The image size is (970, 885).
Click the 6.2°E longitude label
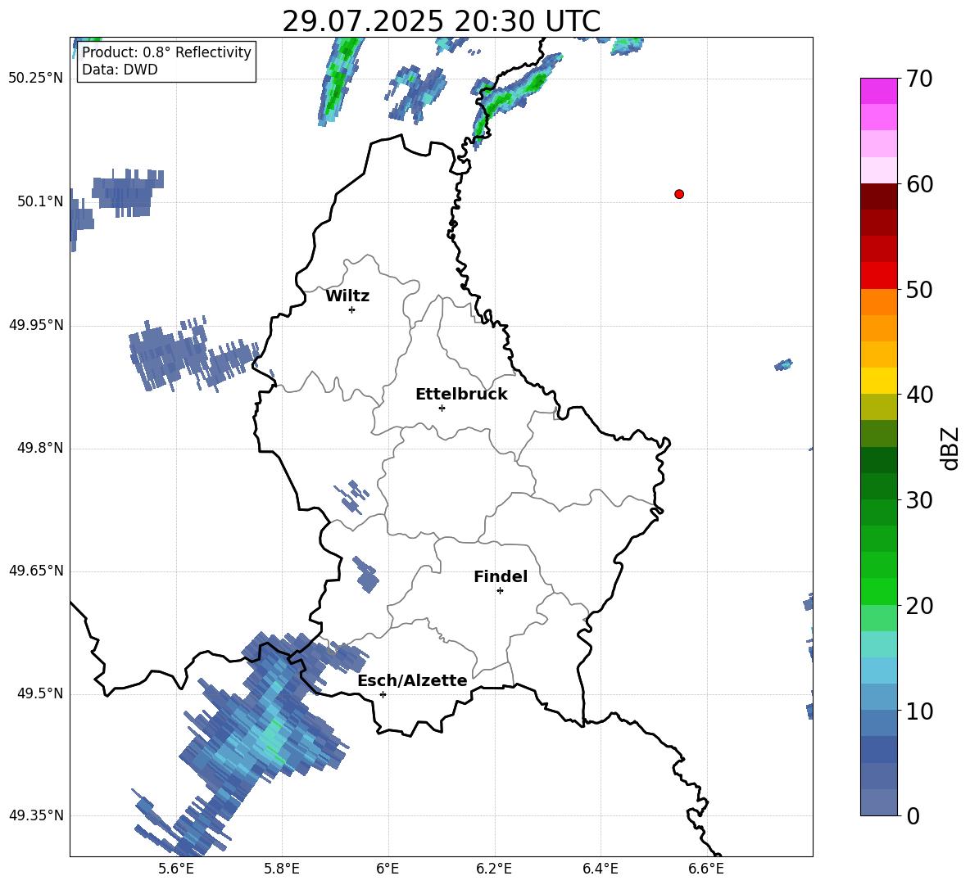pos(494,869)
